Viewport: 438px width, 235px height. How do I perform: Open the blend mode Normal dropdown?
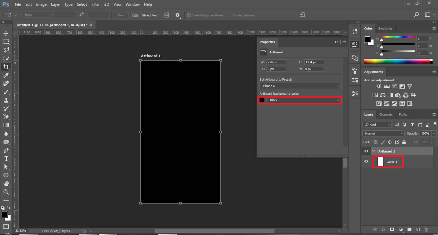[383, 133]
